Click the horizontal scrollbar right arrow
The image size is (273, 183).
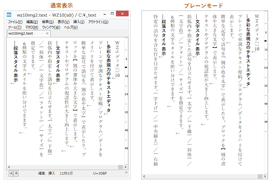[x=125, y=167]
